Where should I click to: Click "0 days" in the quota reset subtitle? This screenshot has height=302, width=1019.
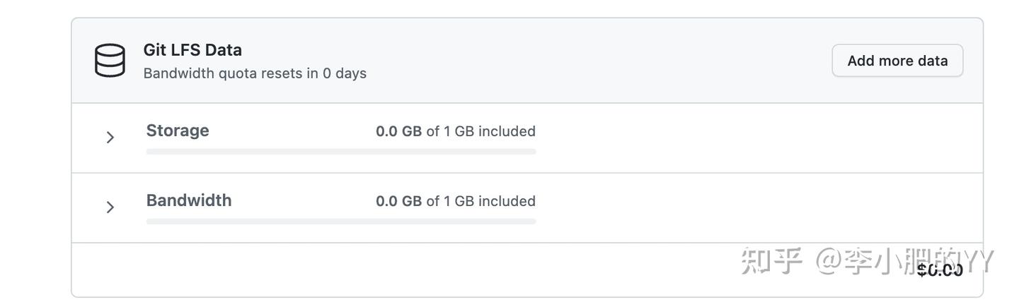click(345, 73)
